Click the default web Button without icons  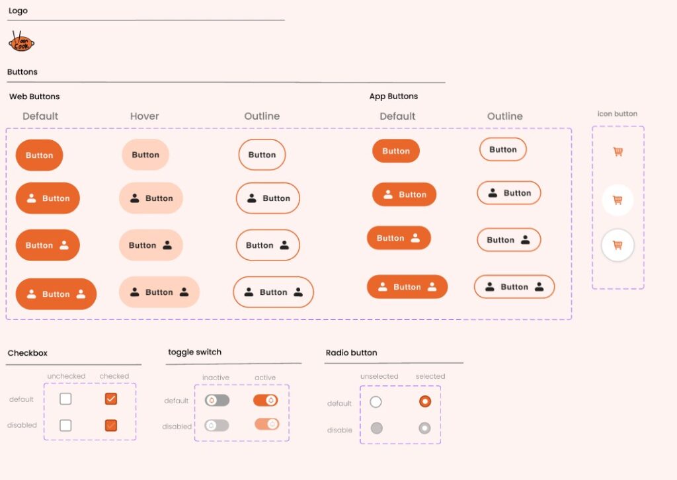(39, 155)
